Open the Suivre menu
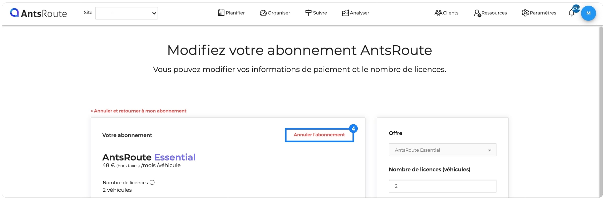605x200 pixels. click(x=320, y=13)
